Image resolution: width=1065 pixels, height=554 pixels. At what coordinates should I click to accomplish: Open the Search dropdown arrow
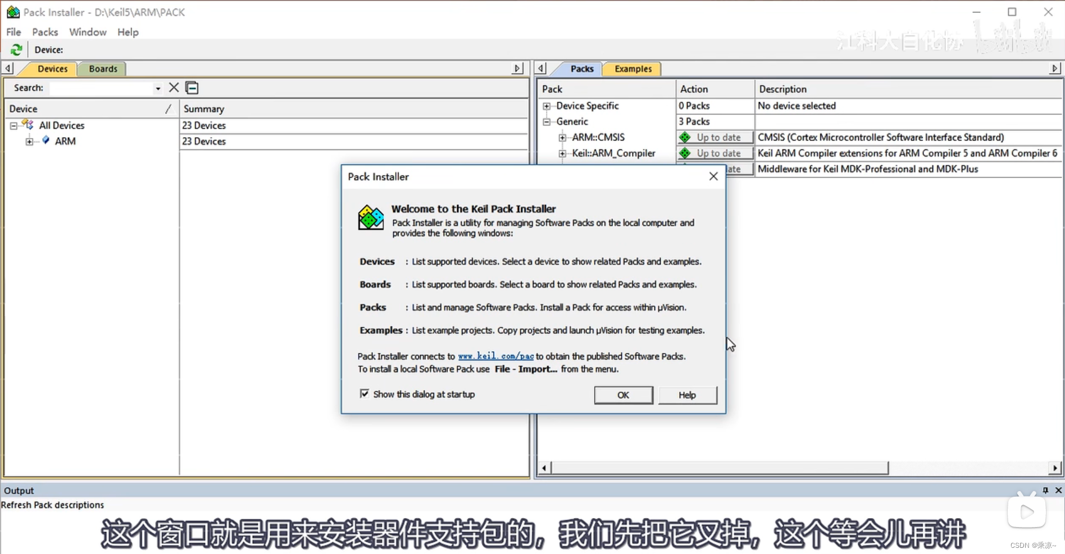click(x=158, y=88)
